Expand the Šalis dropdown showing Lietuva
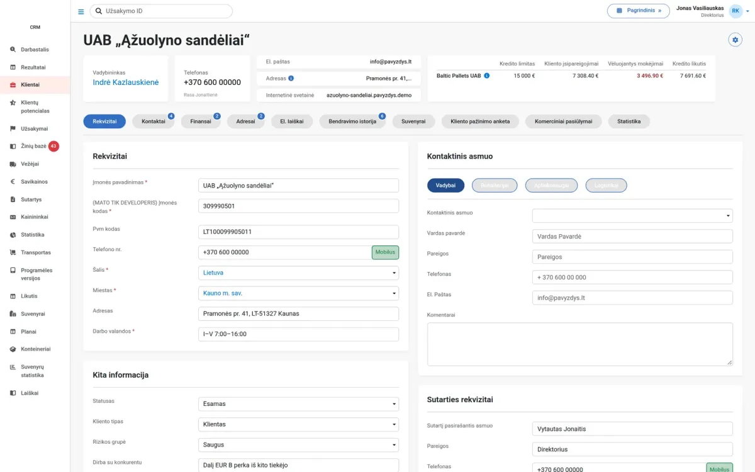Viewport: 755px width, 472px height. click(298, 273)
